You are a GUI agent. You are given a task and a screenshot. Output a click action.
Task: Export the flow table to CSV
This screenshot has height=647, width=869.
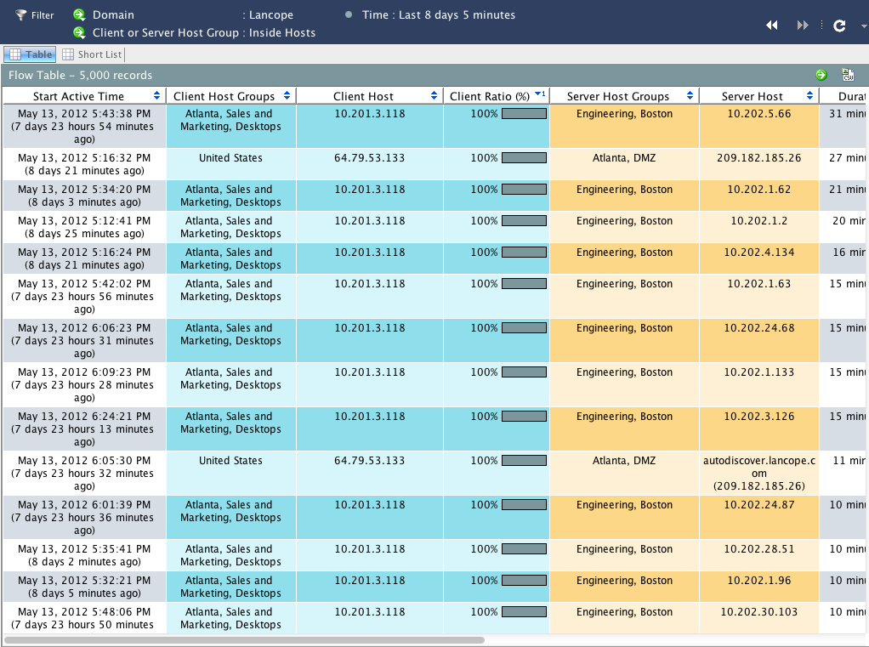click(847, 75)
